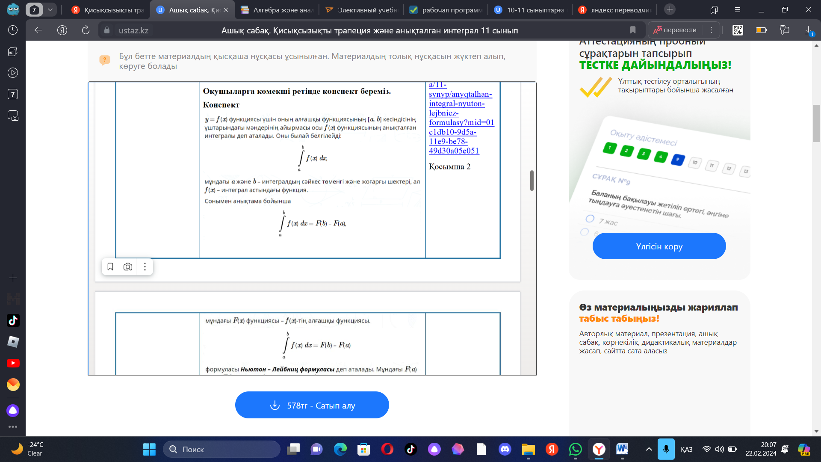Click the page's vertical scrollbar thumb
The height and width of the screenshot is (462, 821).
[x=816, y=123]
